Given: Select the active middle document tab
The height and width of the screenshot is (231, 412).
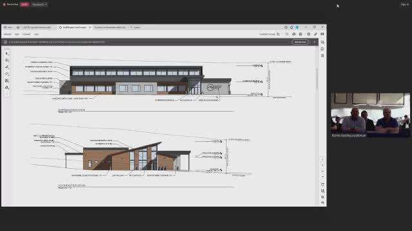Looking at the screenshot, I should pyautogui.click(x=74, y=27).
